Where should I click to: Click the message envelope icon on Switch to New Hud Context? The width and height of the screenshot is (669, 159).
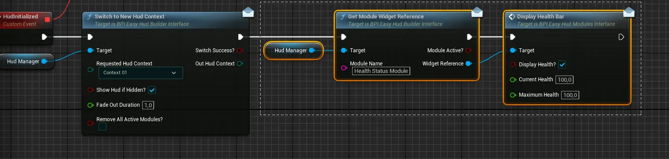coord(248,13)
